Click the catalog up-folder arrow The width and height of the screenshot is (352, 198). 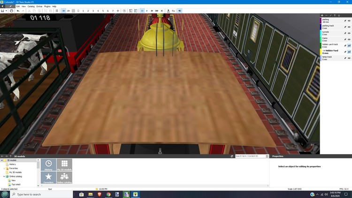point(10,156)
